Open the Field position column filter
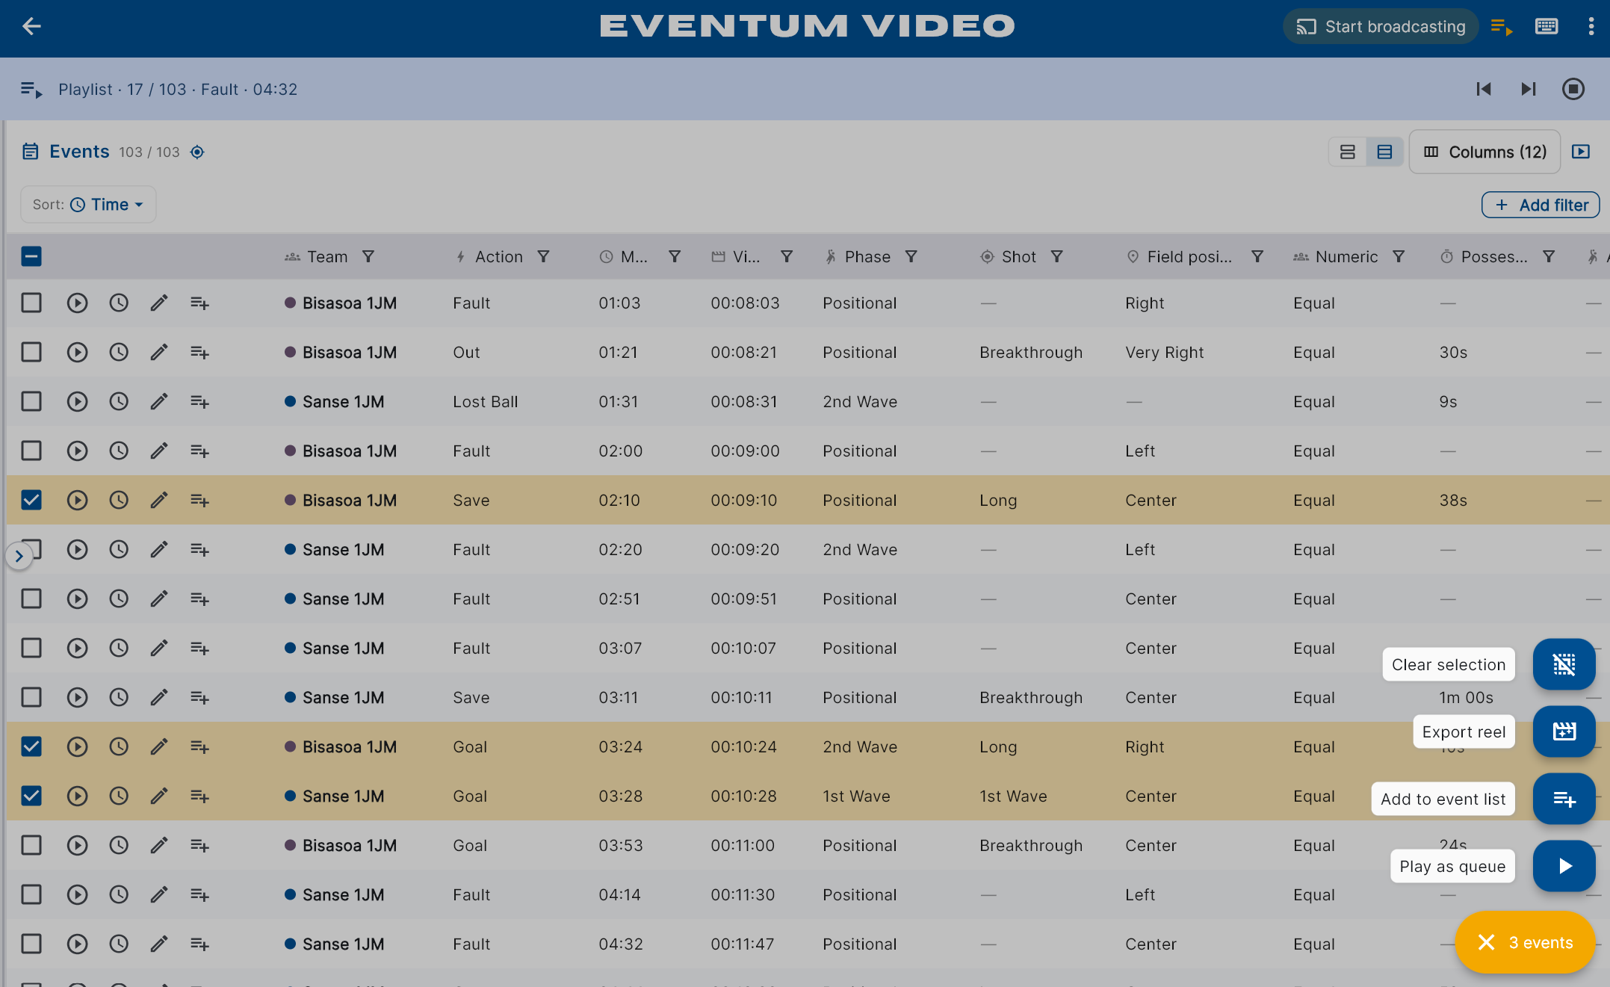The width and height of the screenshot is (1610, 987). (1258, 257)
